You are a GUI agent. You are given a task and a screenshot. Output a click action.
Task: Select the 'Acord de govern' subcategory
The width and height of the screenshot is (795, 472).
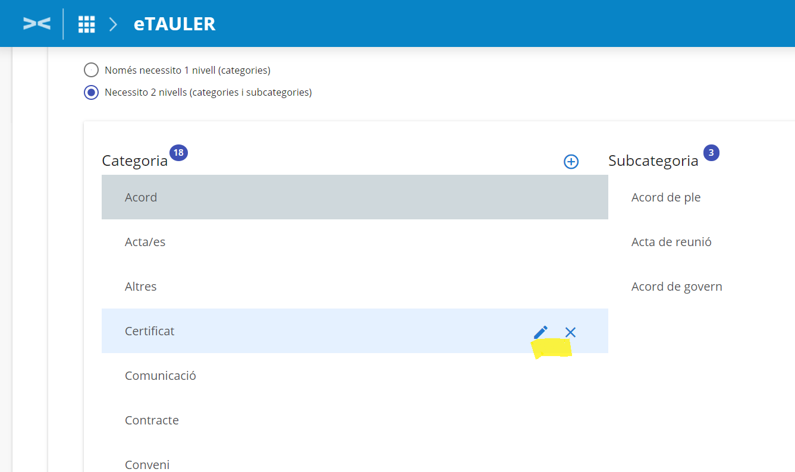click(677, 287)
